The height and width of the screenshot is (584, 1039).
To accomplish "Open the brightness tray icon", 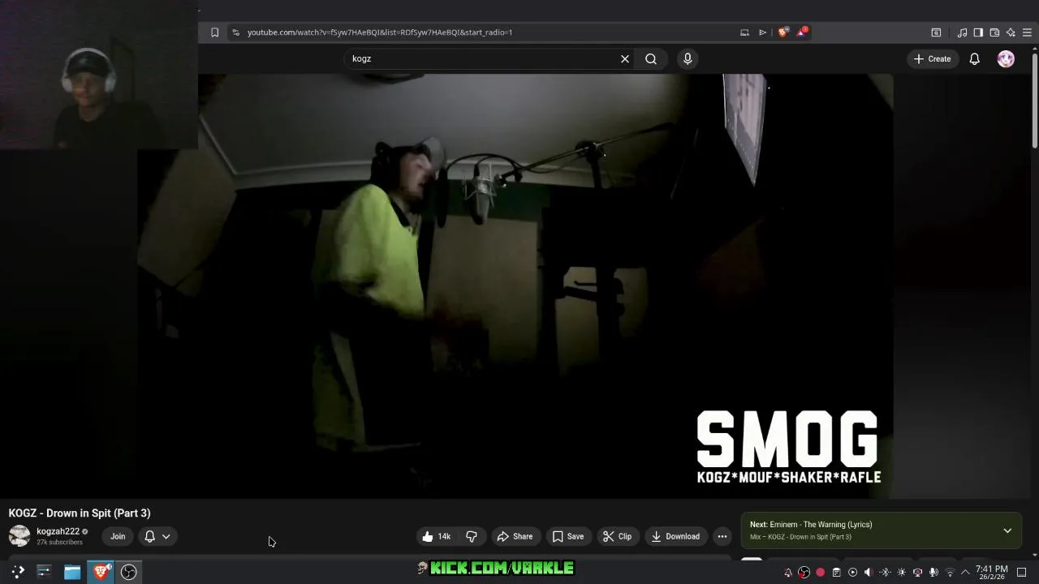I will click(x=901, y=573).
